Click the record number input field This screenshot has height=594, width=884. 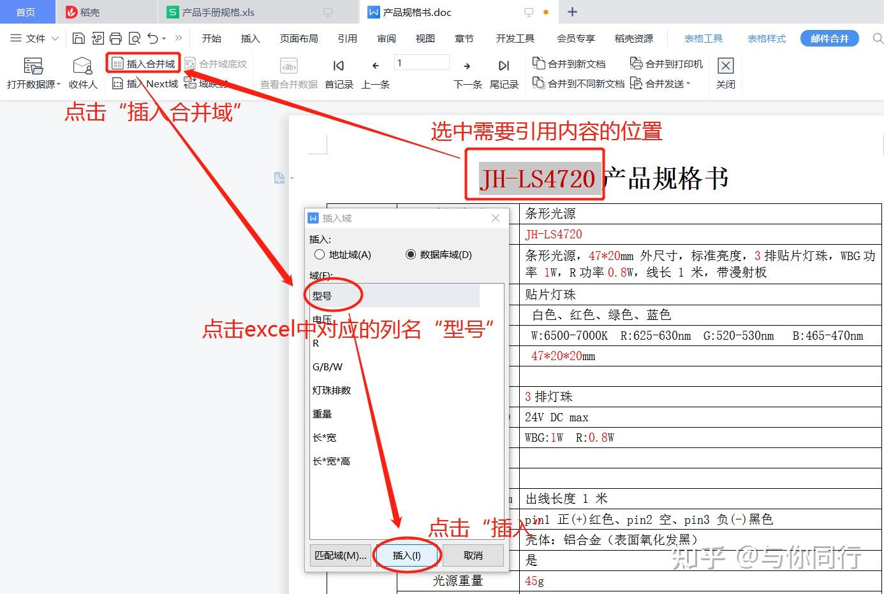[x=421, y=62]
